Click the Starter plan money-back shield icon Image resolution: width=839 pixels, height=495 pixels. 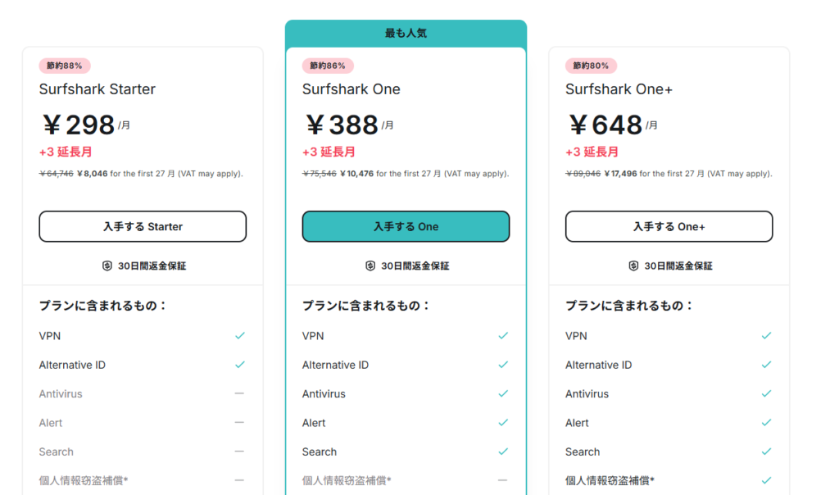pos(107,266)
